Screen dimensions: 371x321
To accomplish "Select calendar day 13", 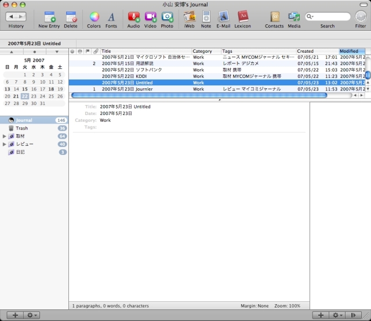I will pyautogui.click(x=8, y=89).
